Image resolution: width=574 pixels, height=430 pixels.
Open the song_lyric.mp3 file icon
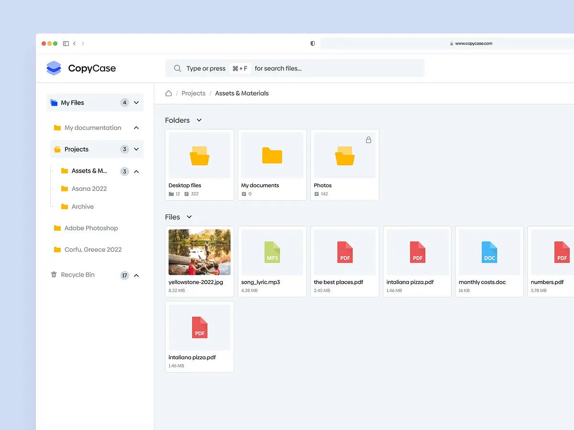pos(272,252)
